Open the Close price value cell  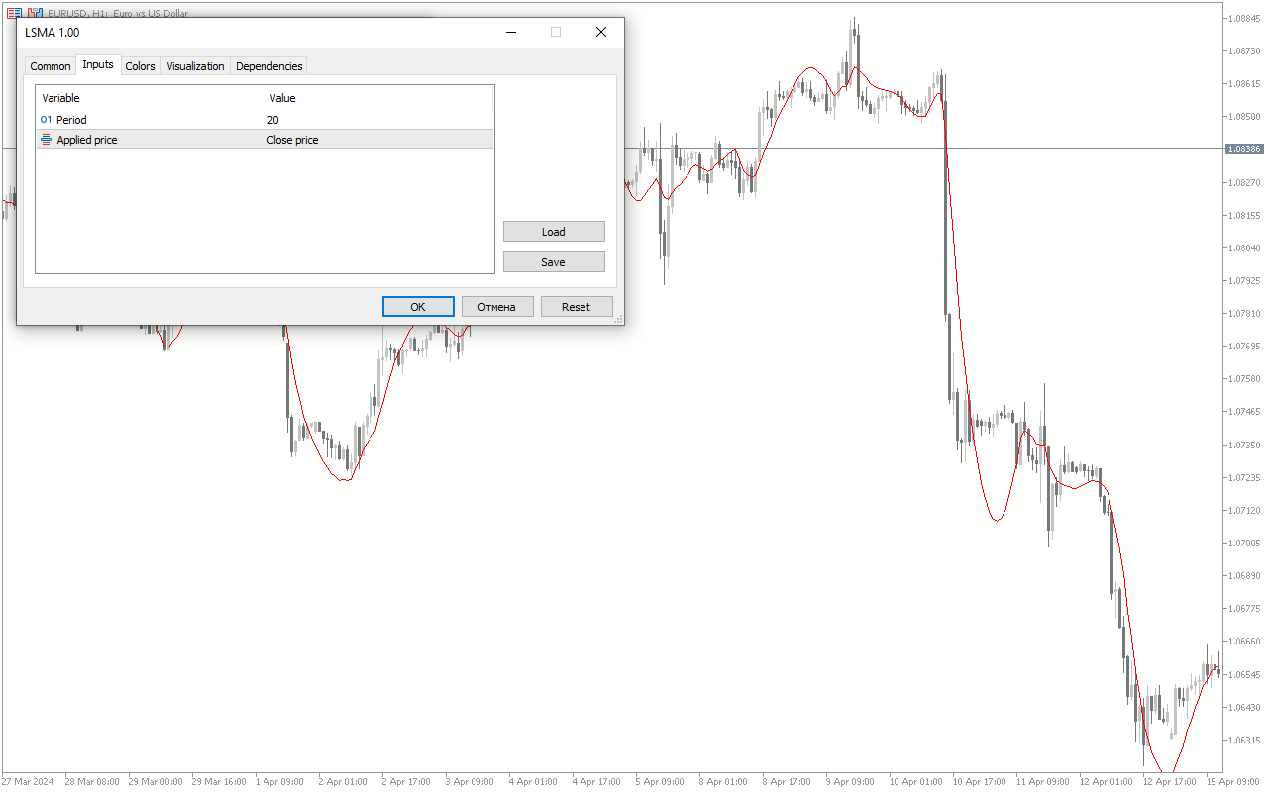click(378, 140)
